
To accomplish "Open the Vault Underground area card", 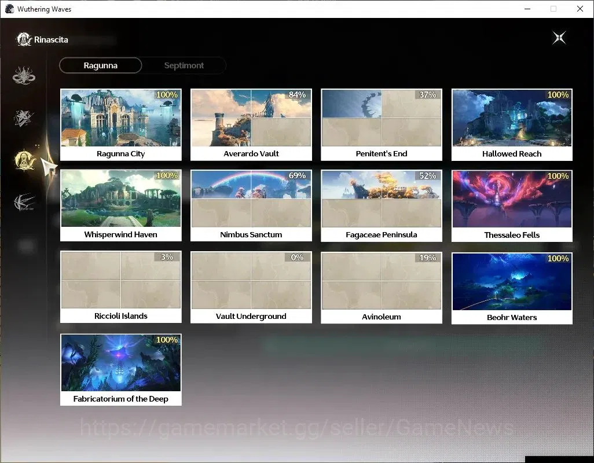I will [x=251, y=287].
